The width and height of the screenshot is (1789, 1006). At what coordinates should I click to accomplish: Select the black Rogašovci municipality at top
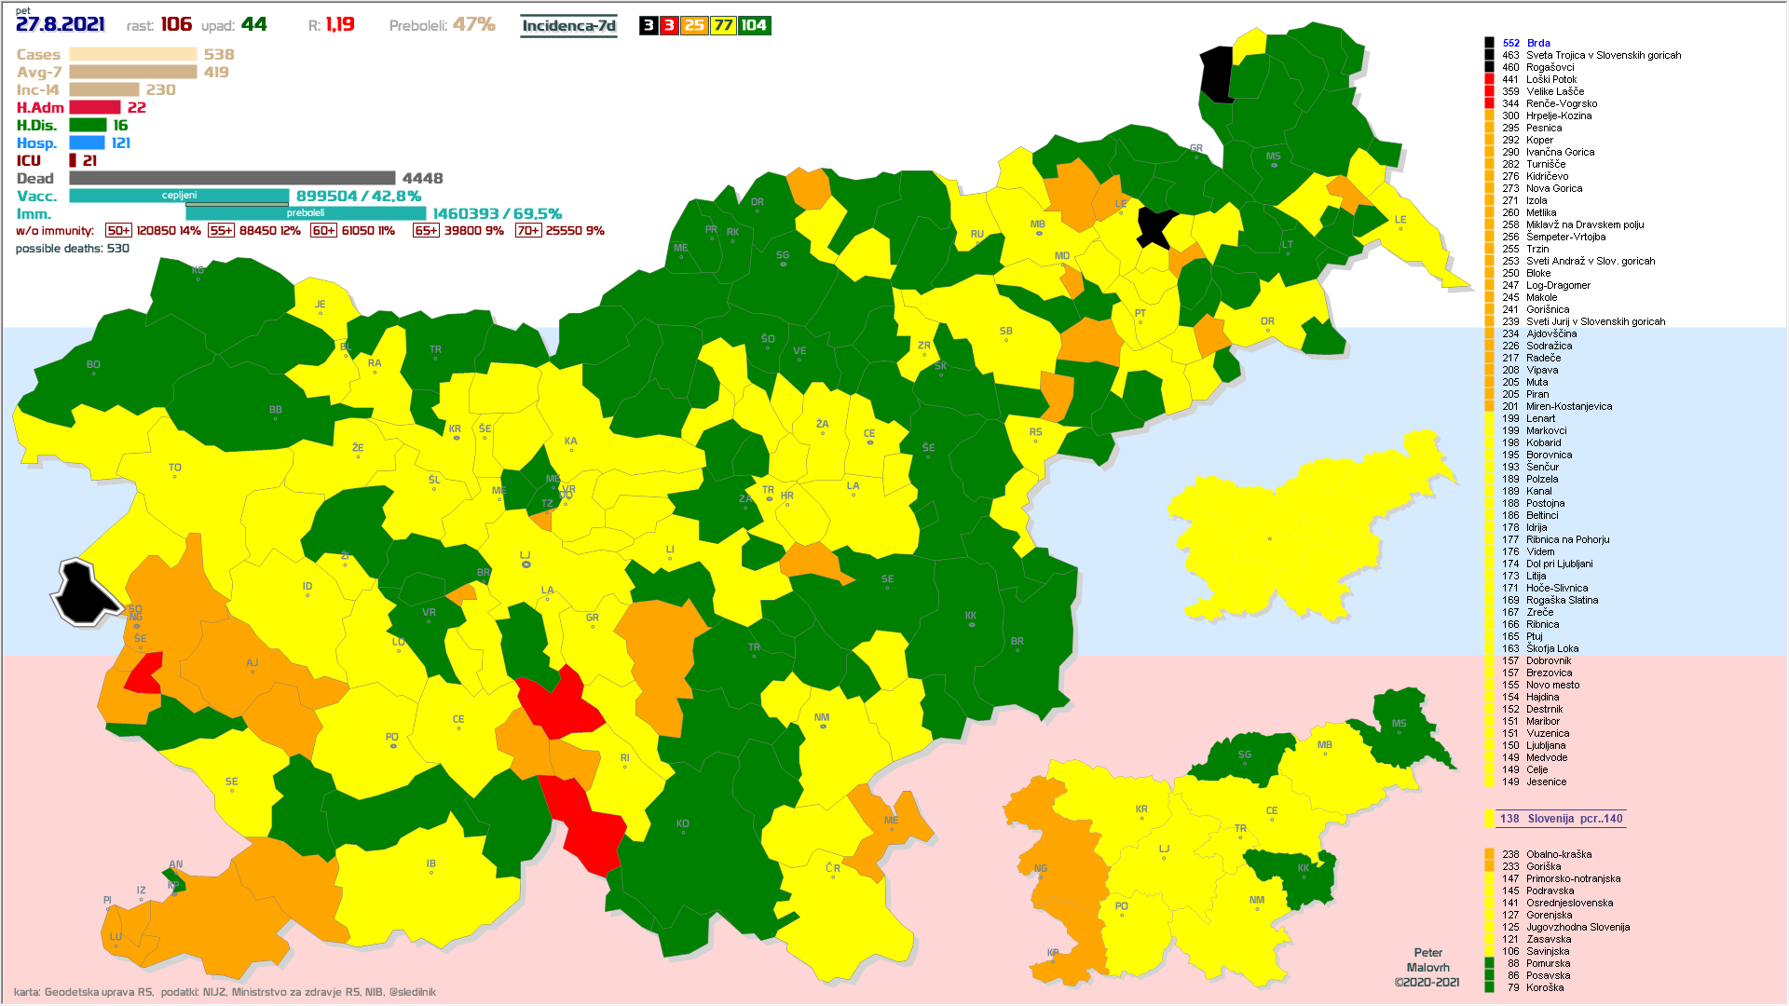pyautogui.click(x=1216, y=75)
